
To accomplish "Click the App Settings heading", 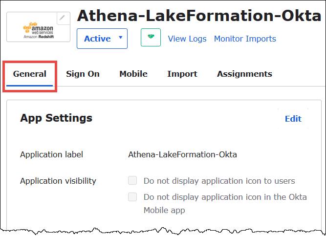I will [x=56, y=118].
